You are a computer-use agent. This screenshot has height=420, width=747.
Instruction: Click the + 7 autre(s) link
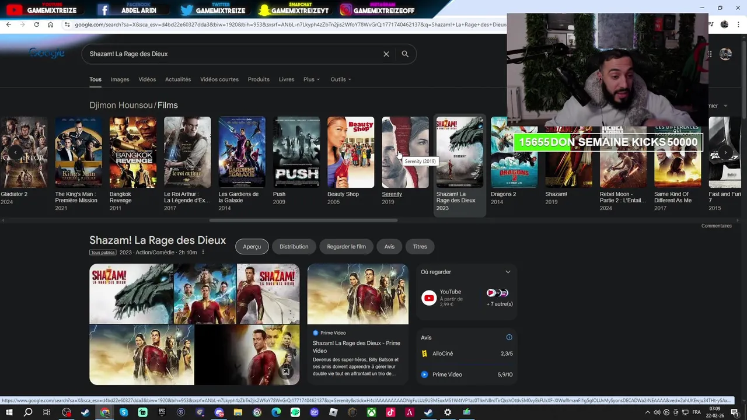tap(500, 304)
